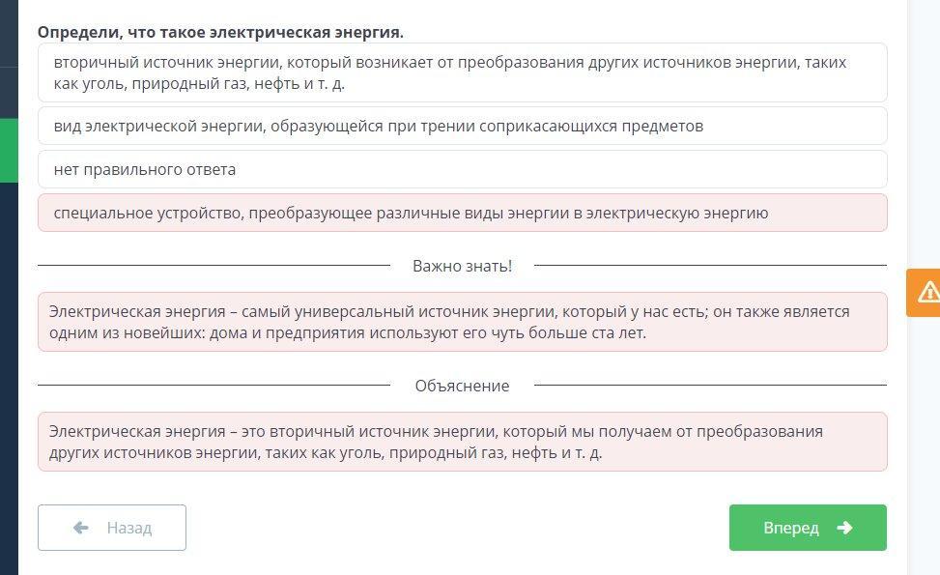Click the divider line right of 'Важно знать!'
This screenshot has width=940, height=575.
pyautogui.click(x=710, y=265)
